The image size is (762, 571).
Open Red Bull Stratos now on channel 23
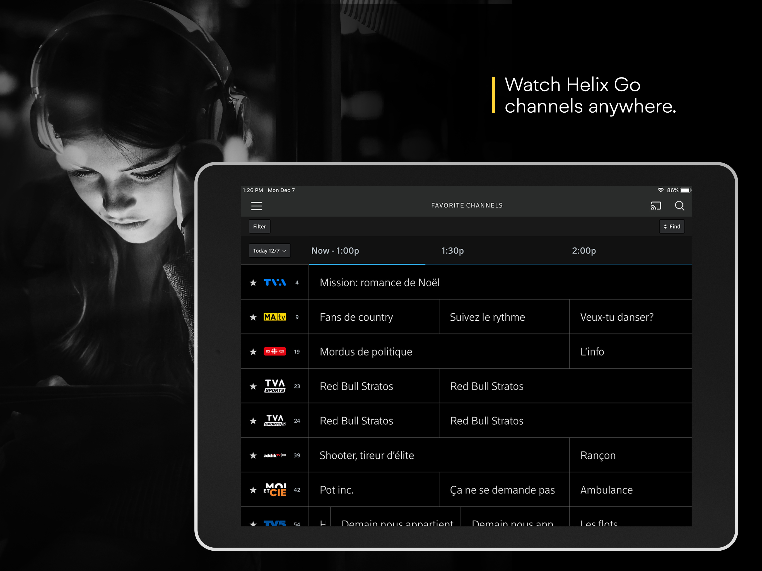tap(374, 386)
